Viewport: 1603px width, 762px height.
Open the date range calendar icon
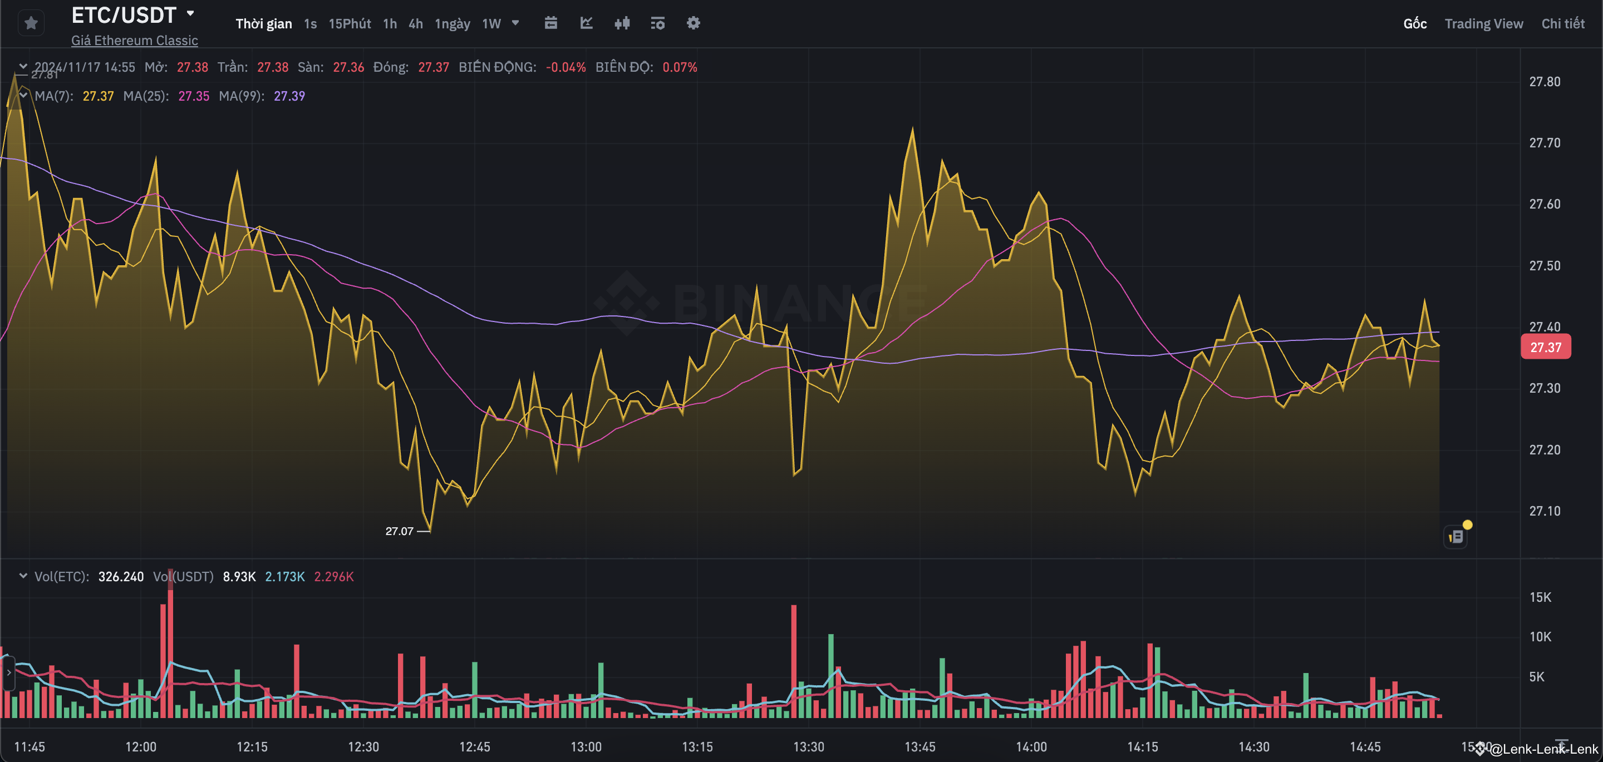tap(550, 23)
